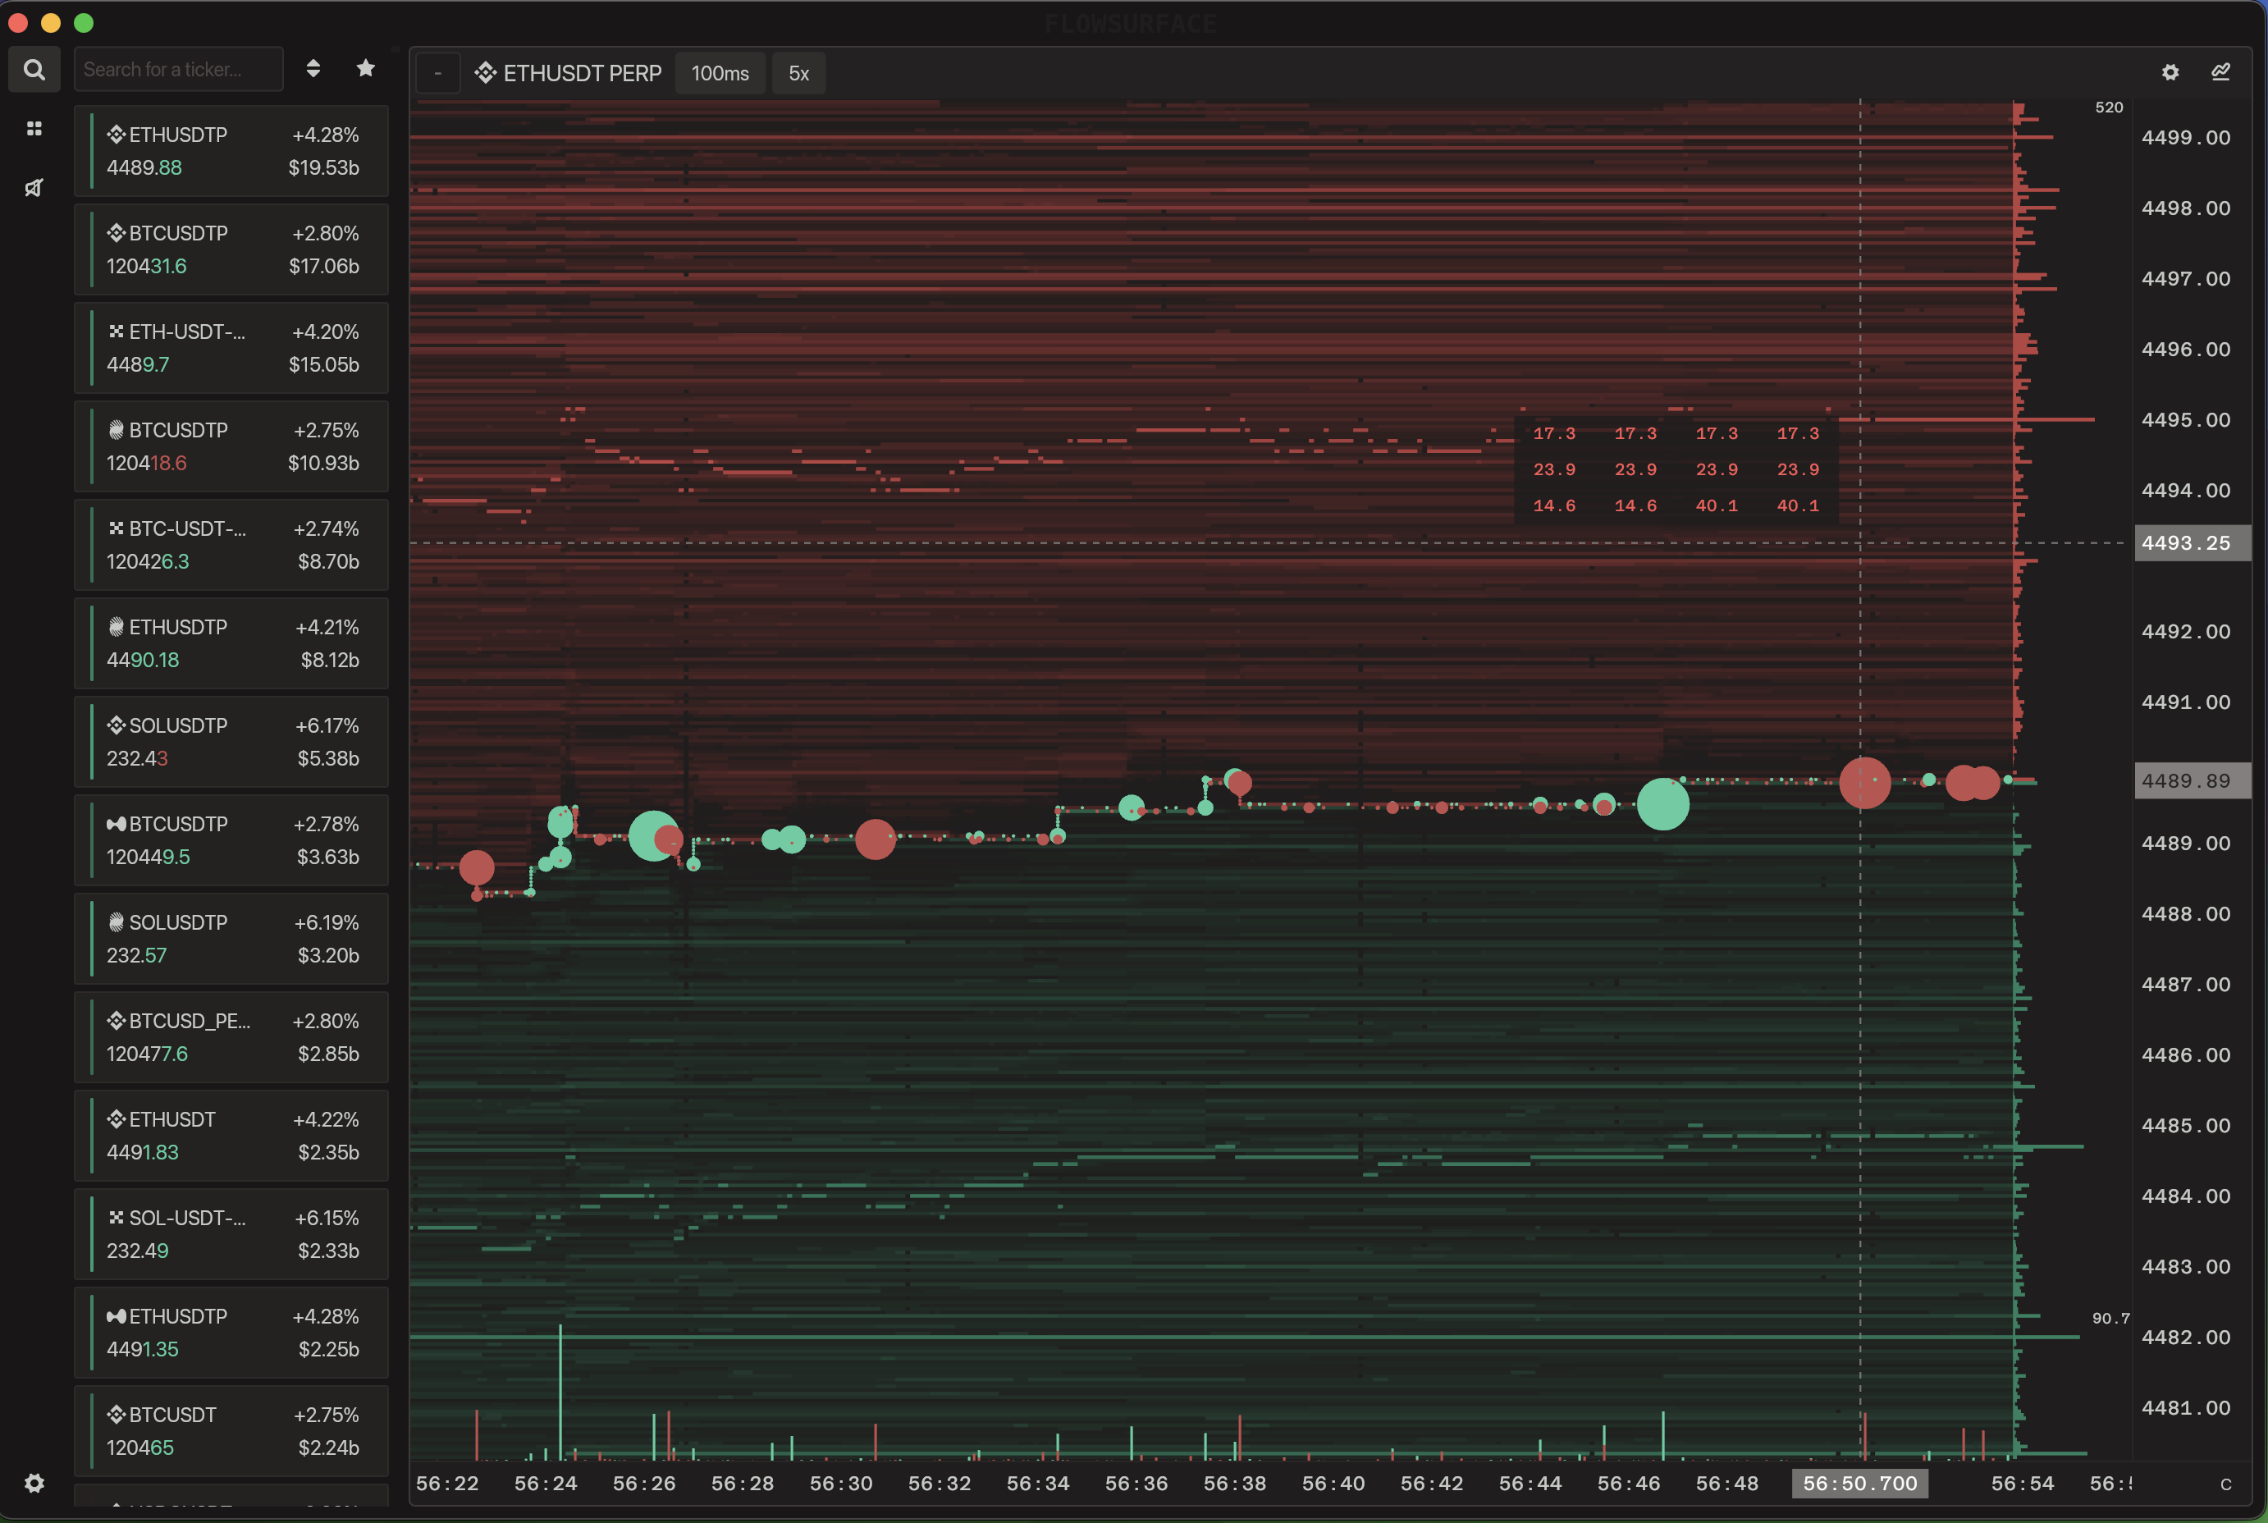
Task: Click the audio megaphone icon in sidebar
Action: click(34, 187)
